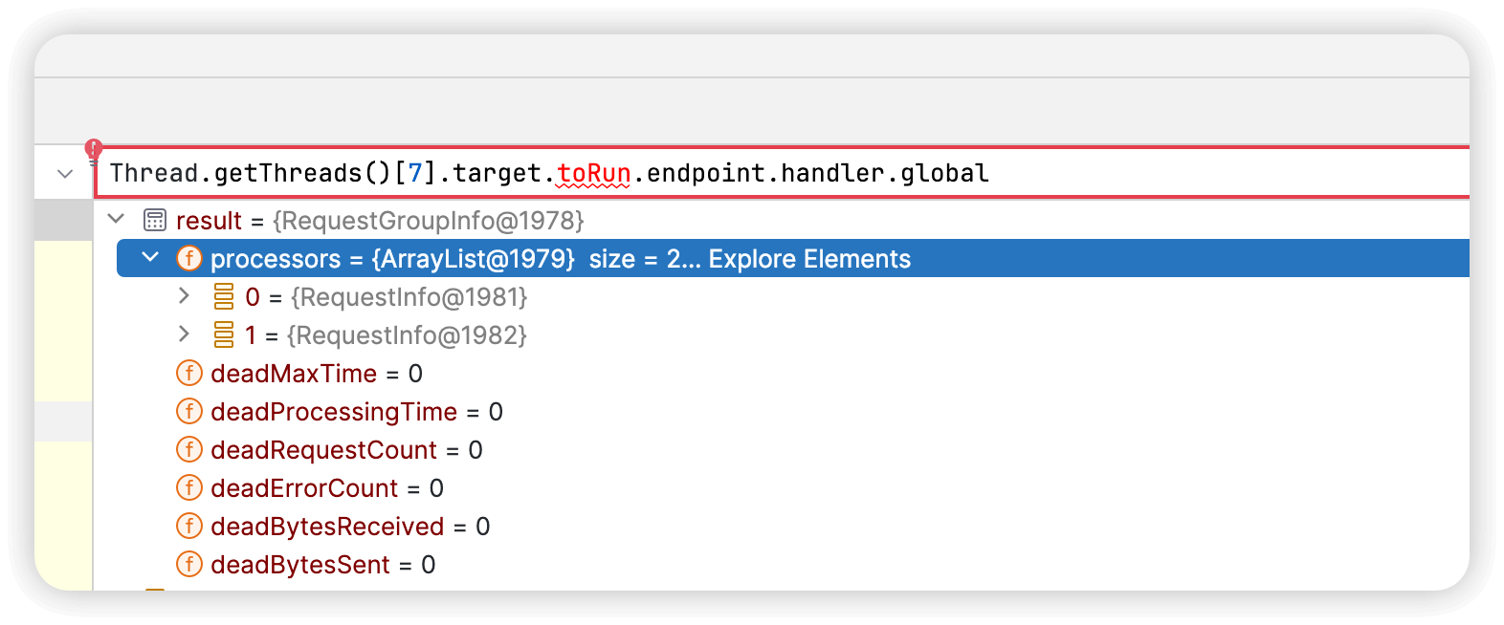Click the deadBytesSent field icon
1504x625 pixels.
tap(189, 564)
